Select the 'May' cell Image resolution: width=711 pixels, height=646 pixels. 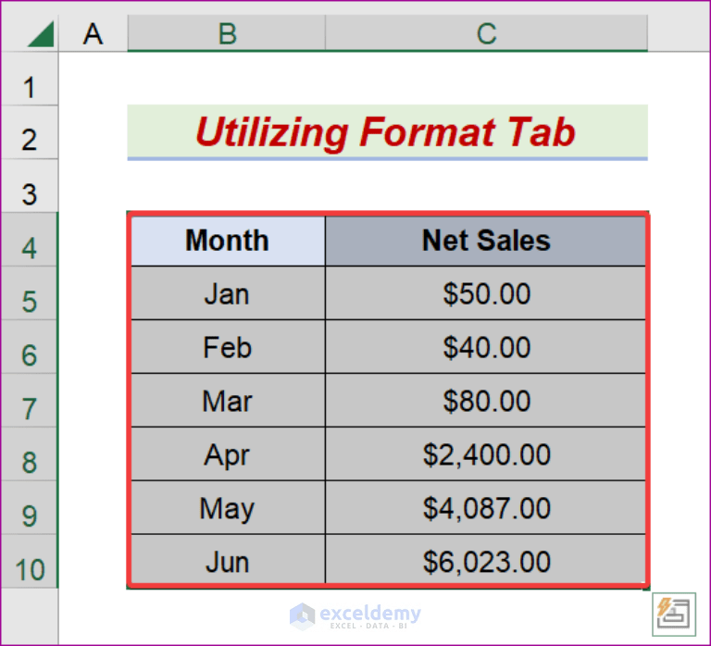pyautogui.click(x=227, y=507)
